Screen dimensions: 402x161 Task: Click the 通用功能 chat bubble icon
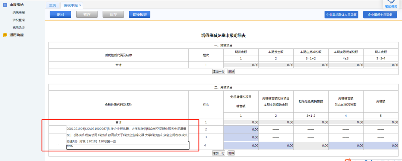coord(5,35)
